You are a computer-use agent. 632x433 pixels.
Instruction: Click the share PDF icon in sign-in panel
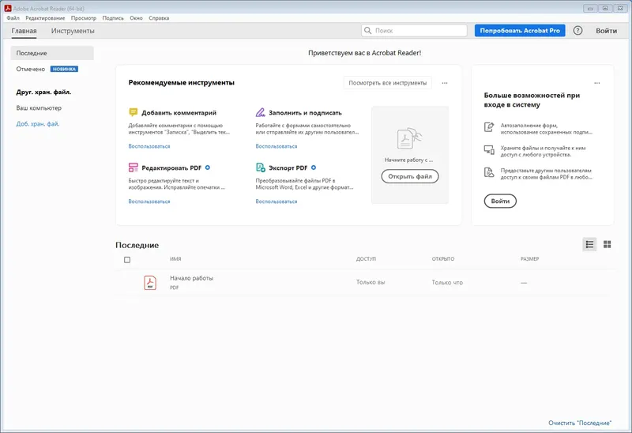pyautogui.click(x=489, y=172)
